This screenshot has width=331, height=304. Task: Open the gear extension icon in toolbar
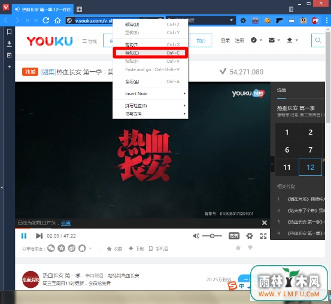(x=243, y=20)
